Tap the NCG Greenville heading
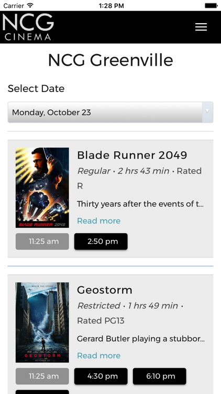This screenshot has height=394, width=221. (110, 60)
